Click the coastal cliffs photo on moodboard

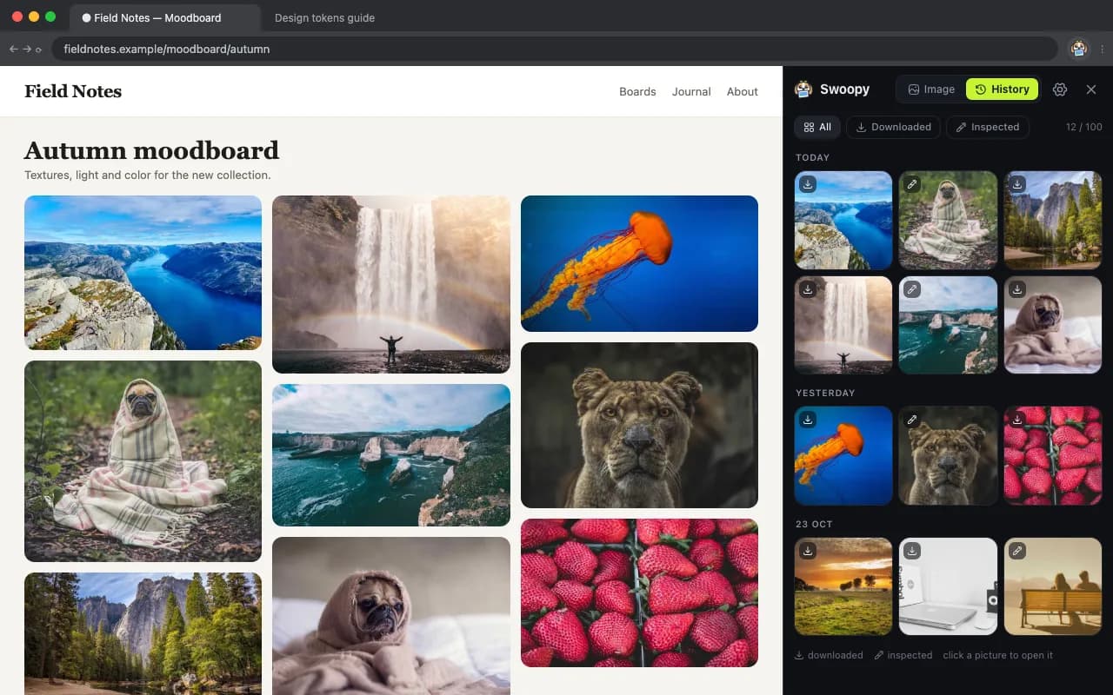pos(391,455)
